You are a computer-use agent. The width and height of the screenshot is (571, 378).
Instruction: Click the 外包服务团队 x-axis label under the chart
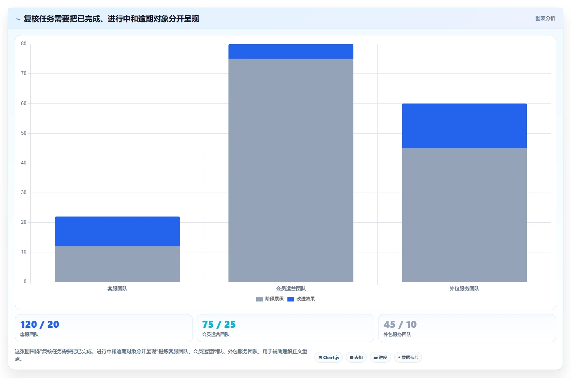tap(464, 289)
